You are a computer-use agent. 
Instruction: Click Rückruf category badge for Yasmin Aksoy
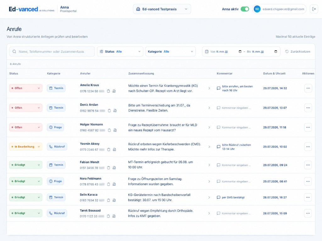point(57,147)
